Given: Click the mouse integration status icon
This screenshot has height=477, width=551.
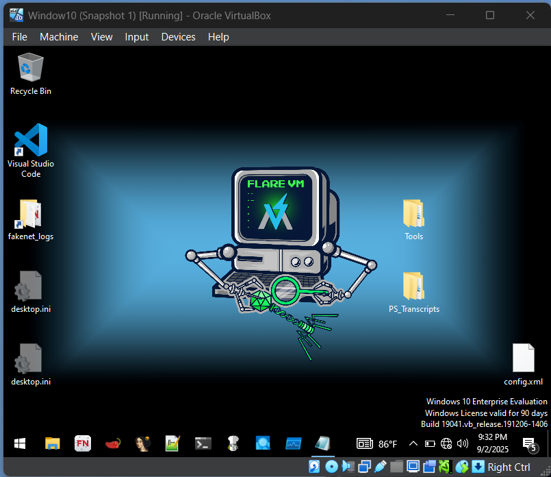Looking at the screenshot, I should (462, 467).
